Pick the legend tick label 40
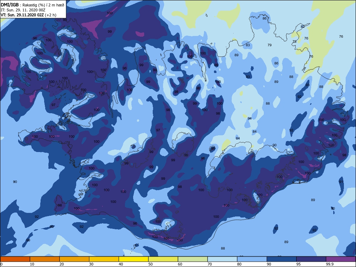Screen dimensions: 356x267 (121, 264)
